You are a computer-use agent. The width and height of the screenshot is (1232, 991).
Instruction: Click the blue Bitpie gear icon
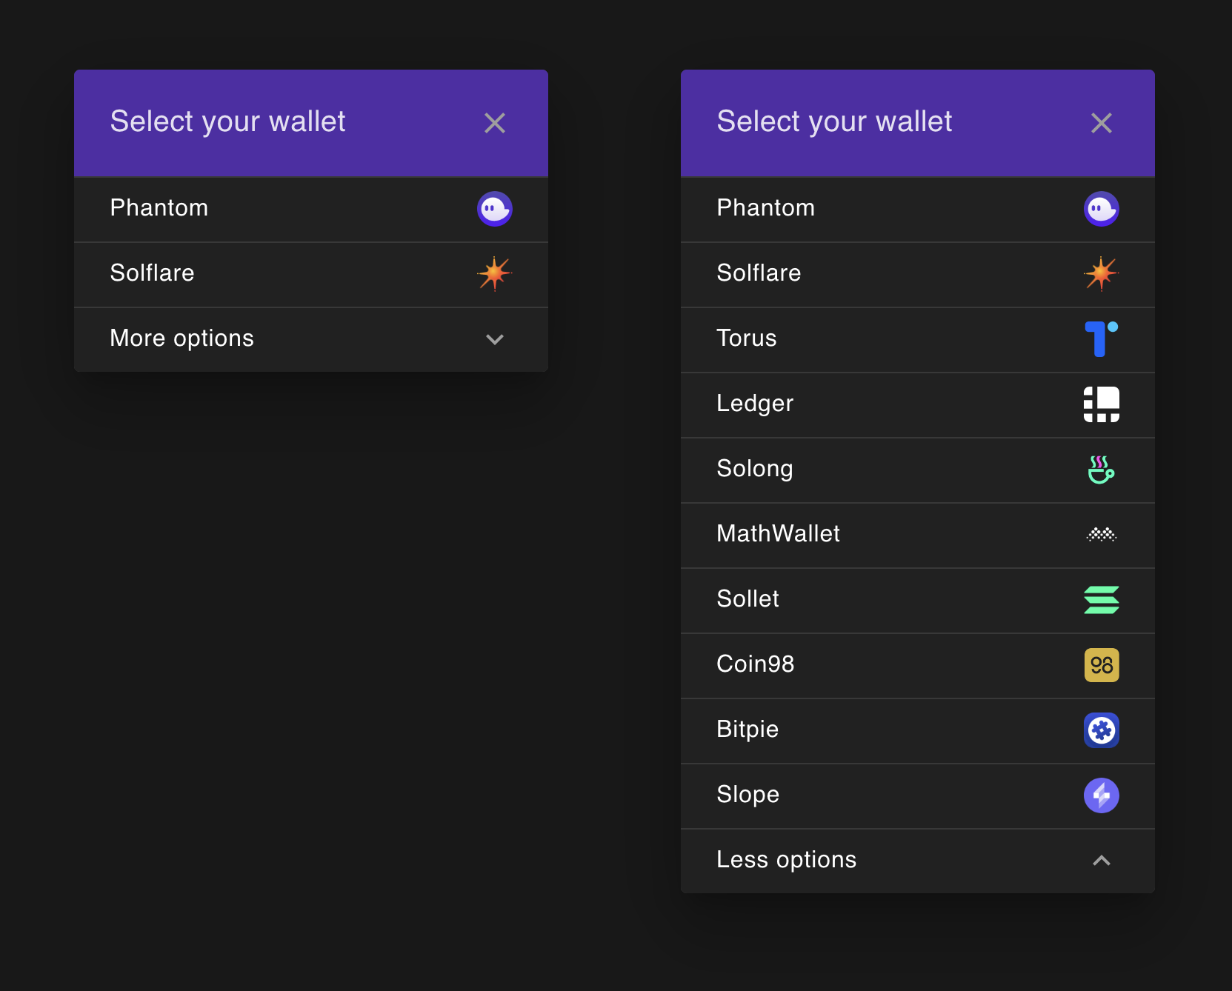pos(1102,730)
